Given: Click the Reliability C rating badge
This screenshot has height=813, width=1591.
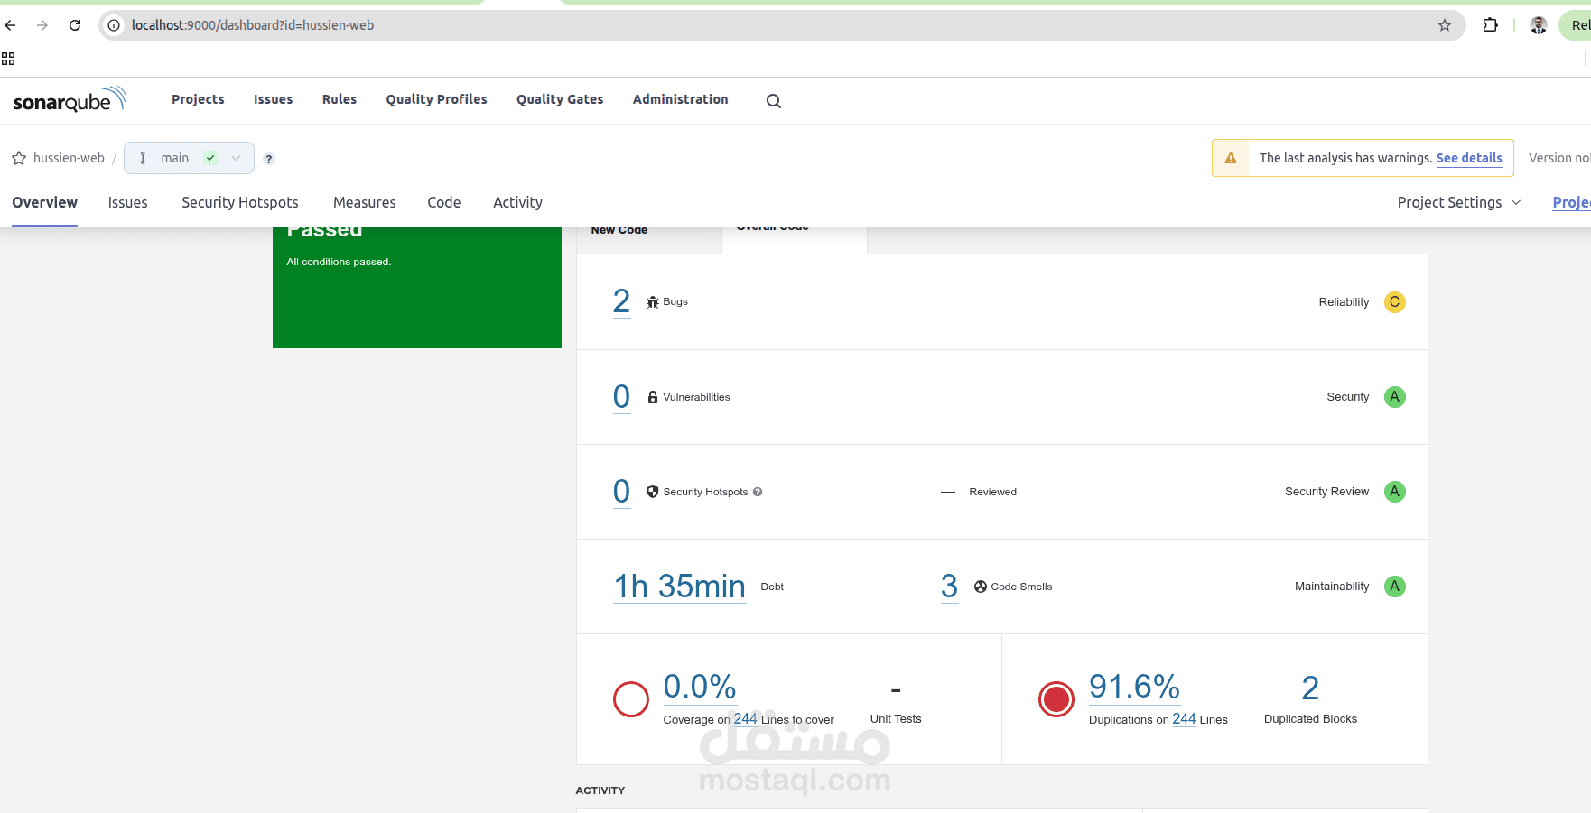Looking at the screenshot, I should [x=1395, y=302].
